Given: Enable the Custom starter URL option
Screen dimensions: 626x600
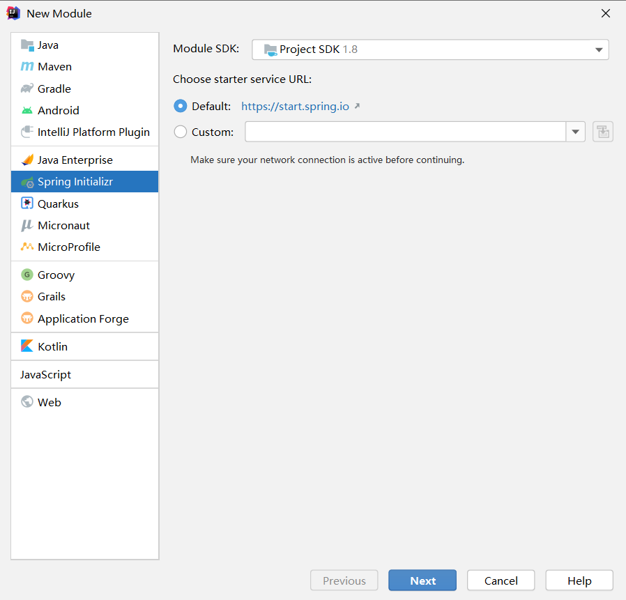Looking at the screenshot, I should pyautogui.click(x=181, y=132).
